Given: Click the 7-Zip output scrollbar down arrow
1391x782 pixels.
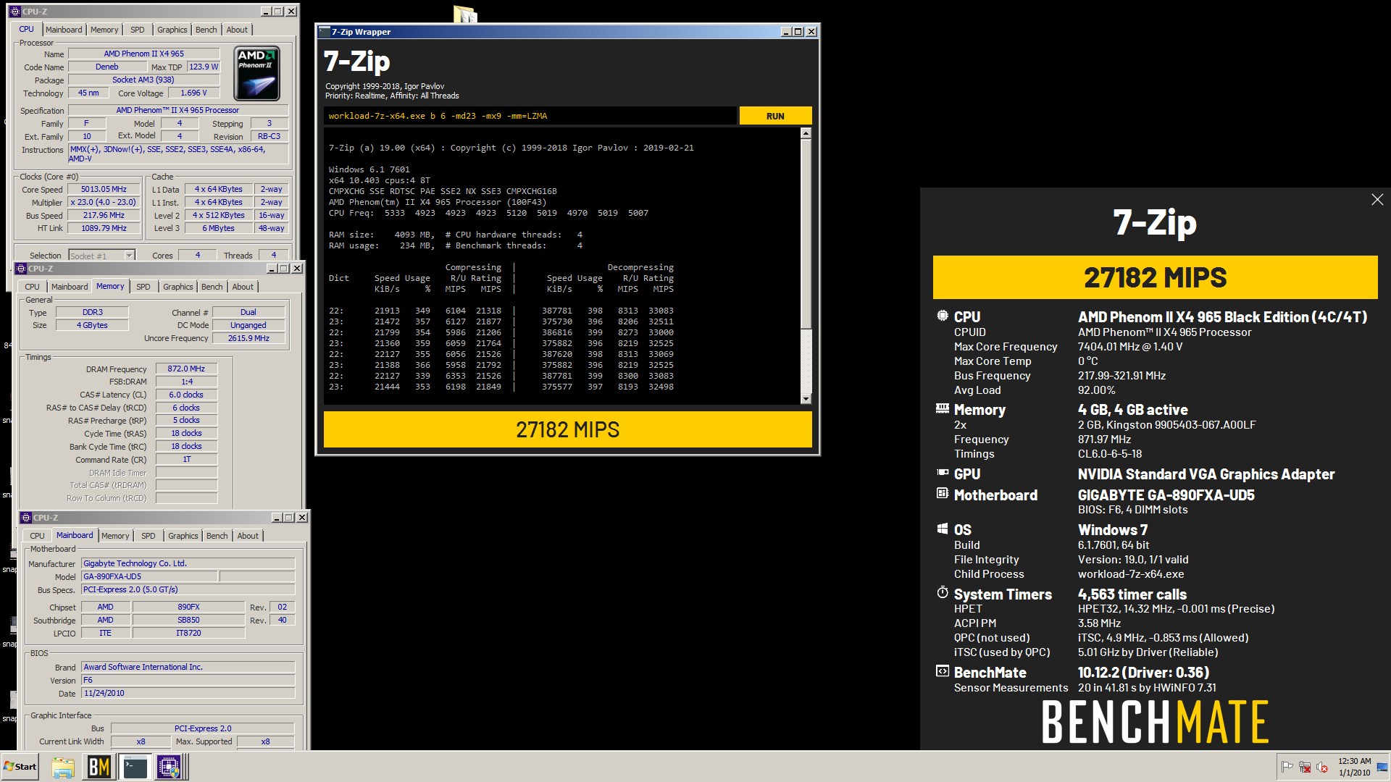Looking at the screenshot, I should click(806, 399).
